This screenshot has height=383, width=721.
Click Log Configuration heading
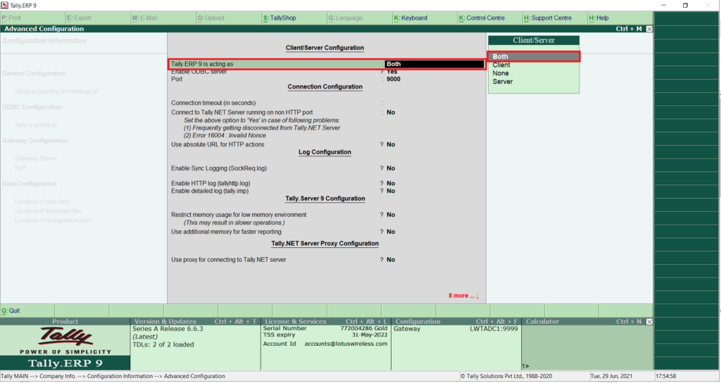tap(325, 152)
